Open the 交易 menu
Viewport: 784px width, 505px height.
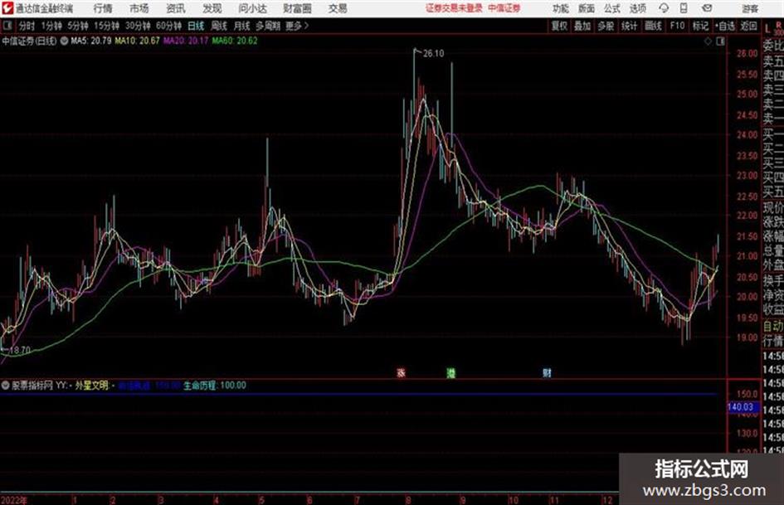pyautogui.click(x=338, y=8)
